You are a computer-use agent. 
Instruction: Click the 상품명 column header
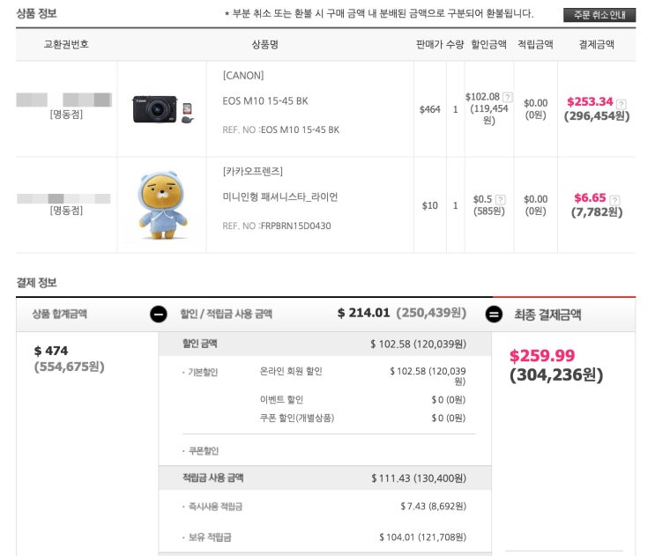click(264, 44)
